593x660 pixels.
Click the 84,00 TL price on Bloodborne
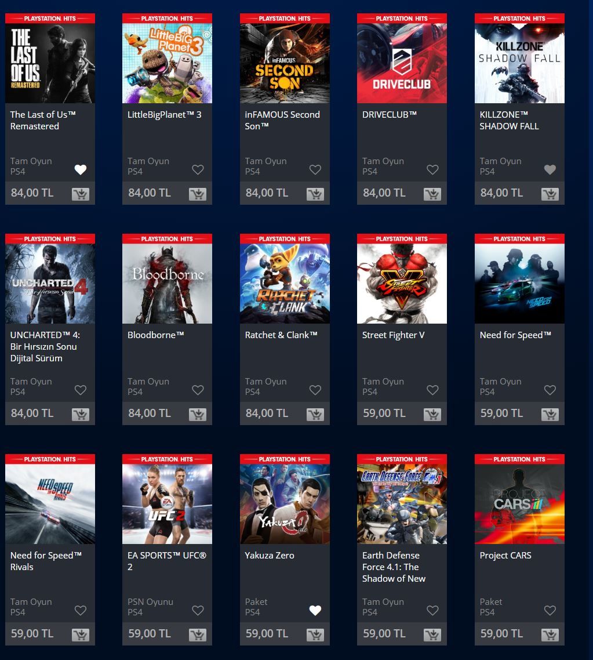point(150,414)
